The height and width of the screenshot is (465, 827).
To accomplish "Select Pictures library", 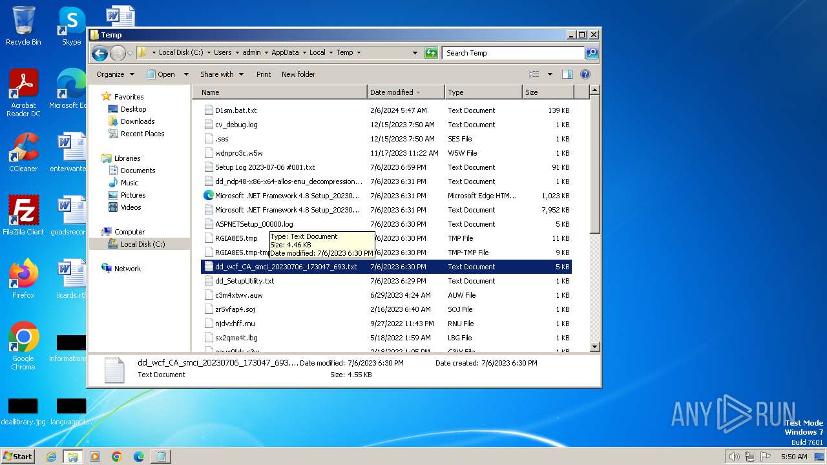I will 133,195.
